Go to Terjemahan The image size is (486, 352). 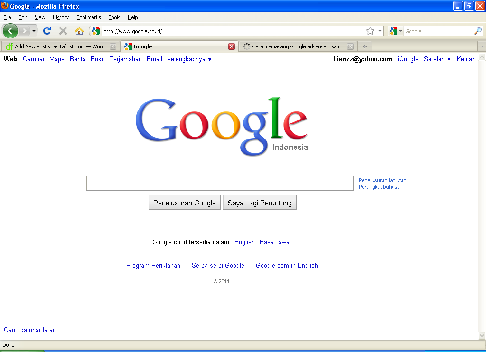click(126, 59)
